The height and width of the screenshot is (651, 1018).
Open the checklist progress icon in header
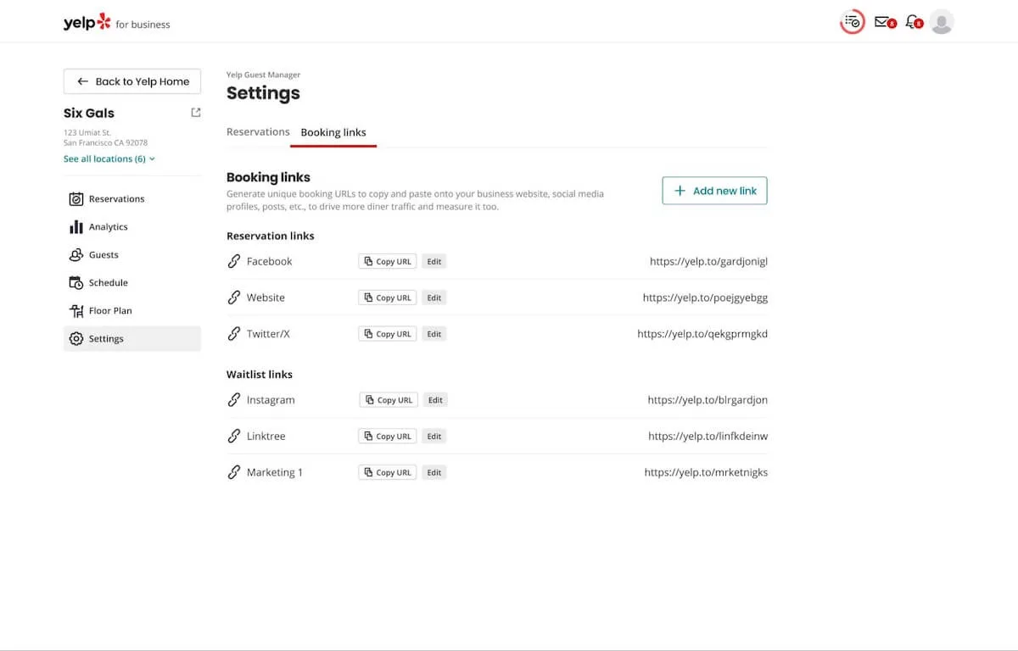click(852, 22)
